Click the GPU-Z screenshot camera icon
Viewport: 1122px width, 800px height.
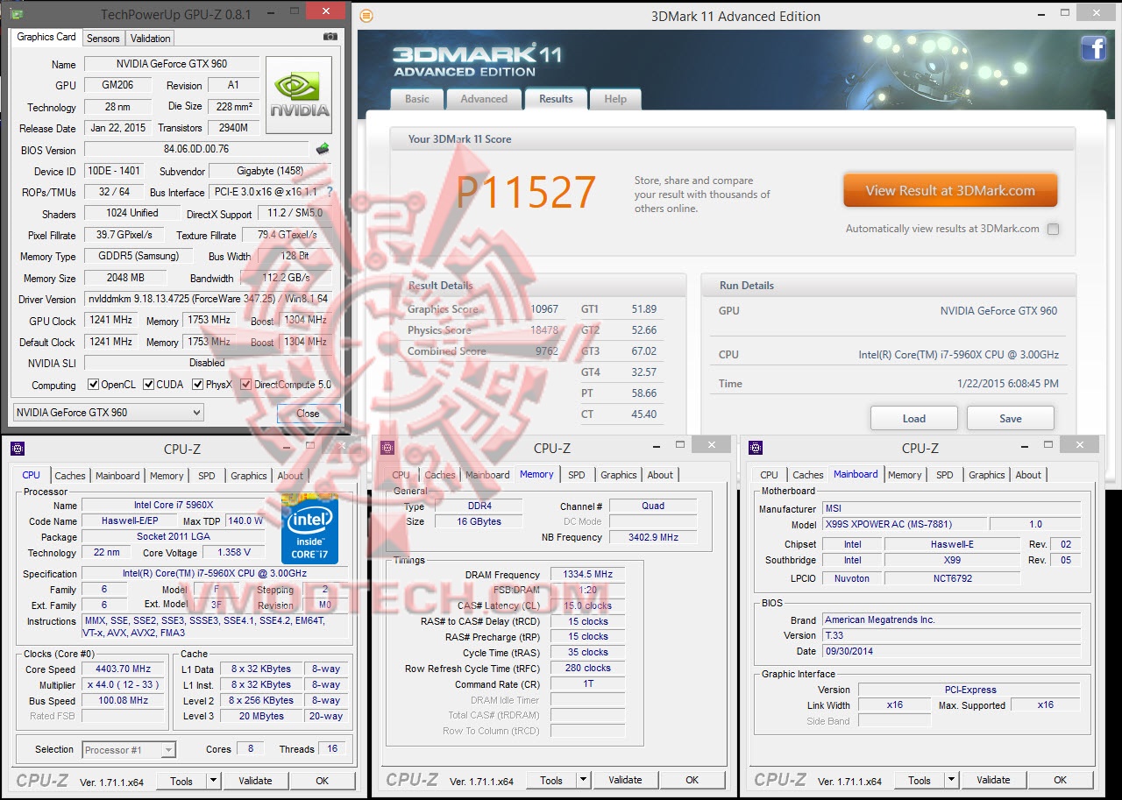330,37
